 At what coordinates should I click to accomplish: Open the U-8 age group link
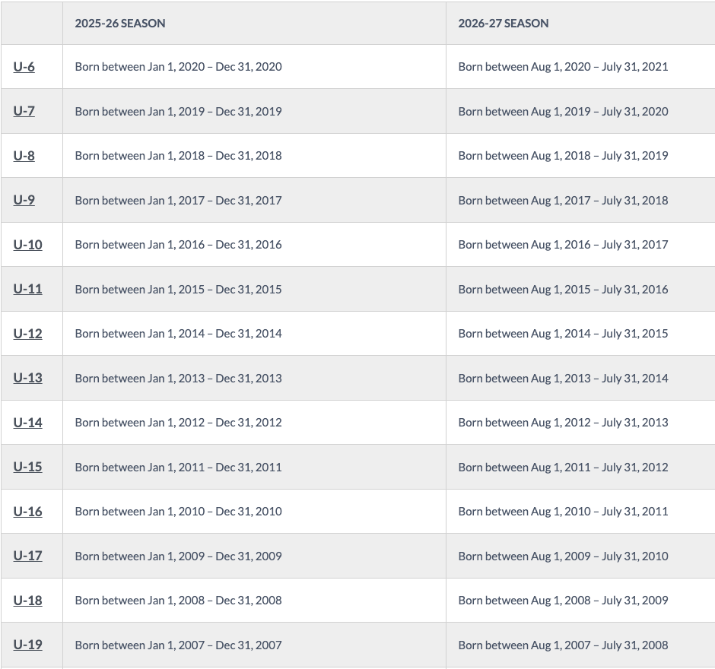(x=24, y=156)
